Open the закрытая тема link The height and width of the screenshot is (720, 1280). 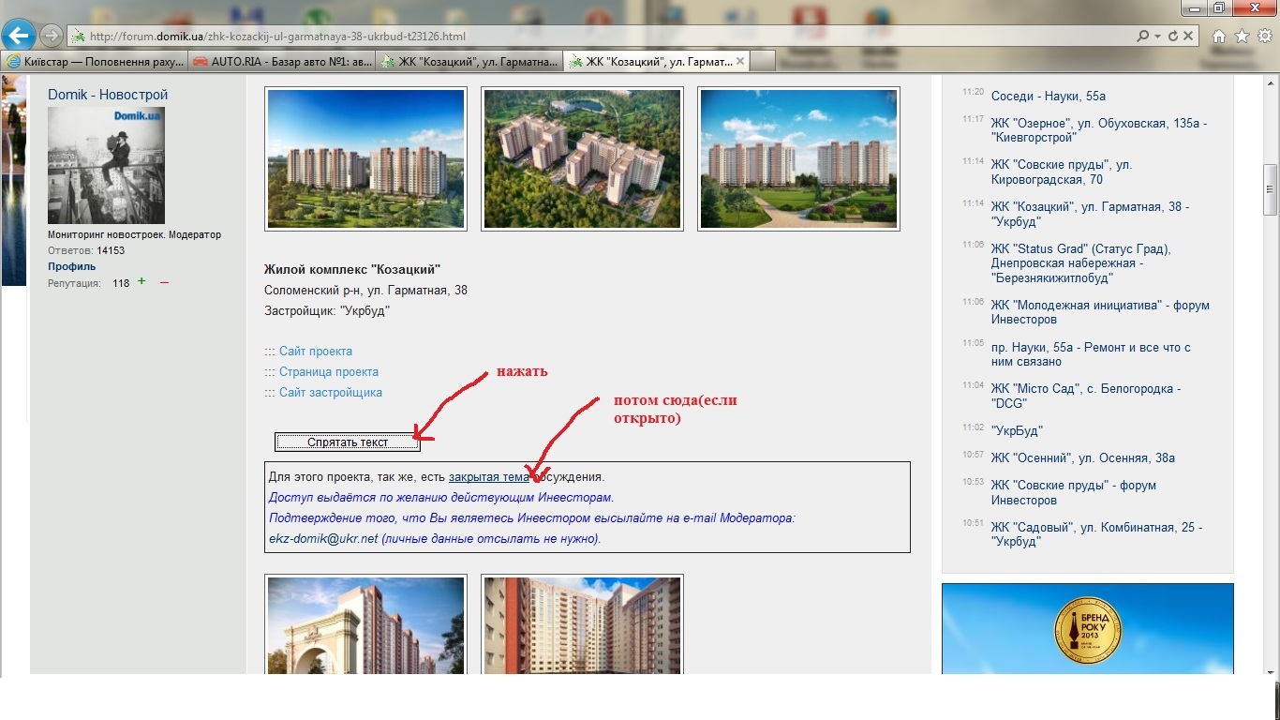[x=489, y=477]
